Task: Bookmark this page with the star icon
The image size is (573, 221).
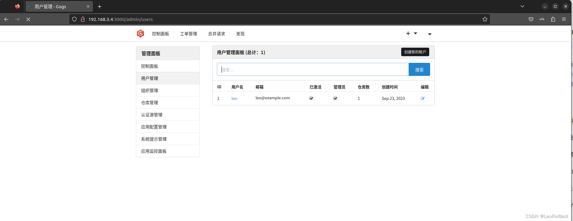Action: click(x=485, y=19)
